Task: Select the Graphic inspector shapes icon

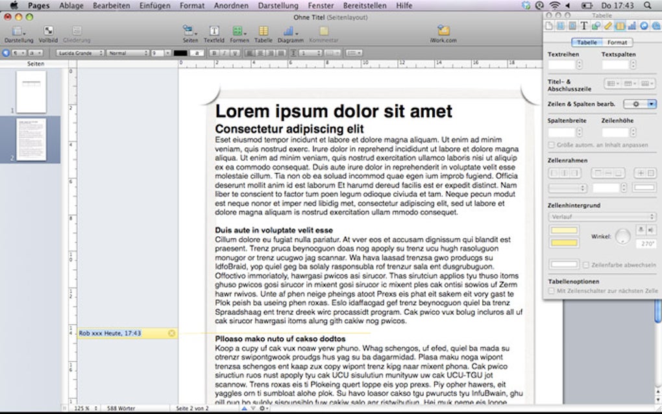Action: click(x=596, y=26)
